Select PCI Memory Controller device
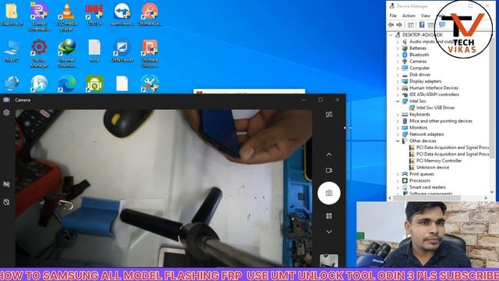Image resolution: width=499 pixels, height=281 pixels. tap(439, 161)
